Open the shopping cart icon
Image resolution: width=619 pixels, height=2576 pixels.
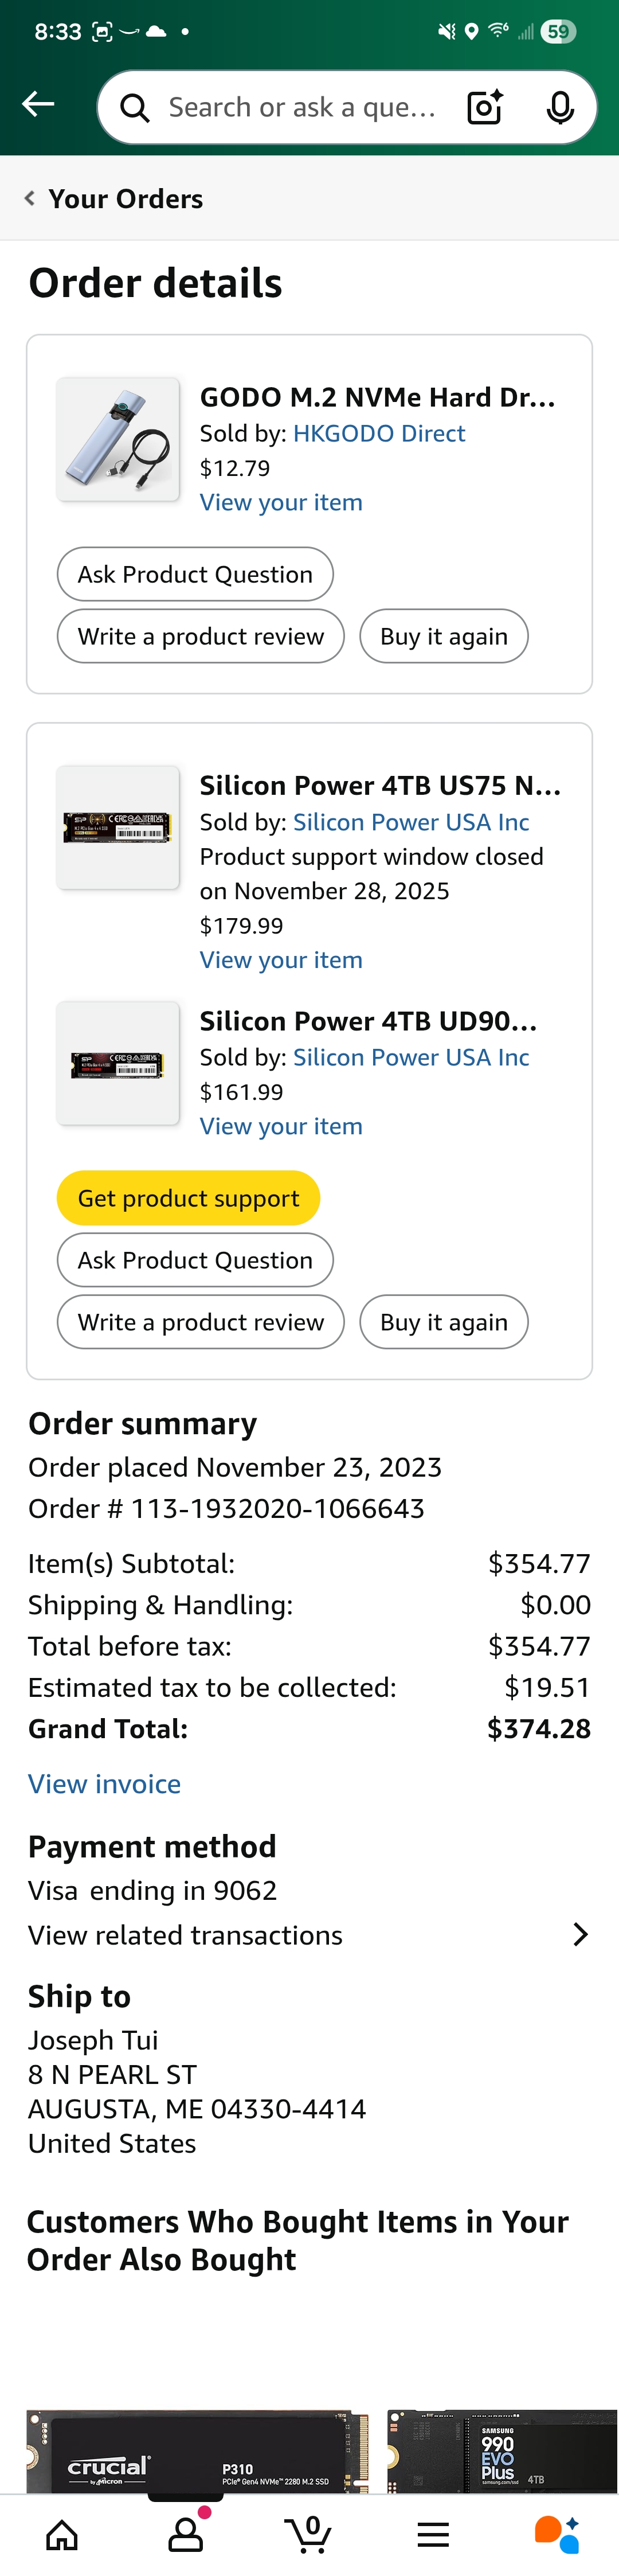310,2534
